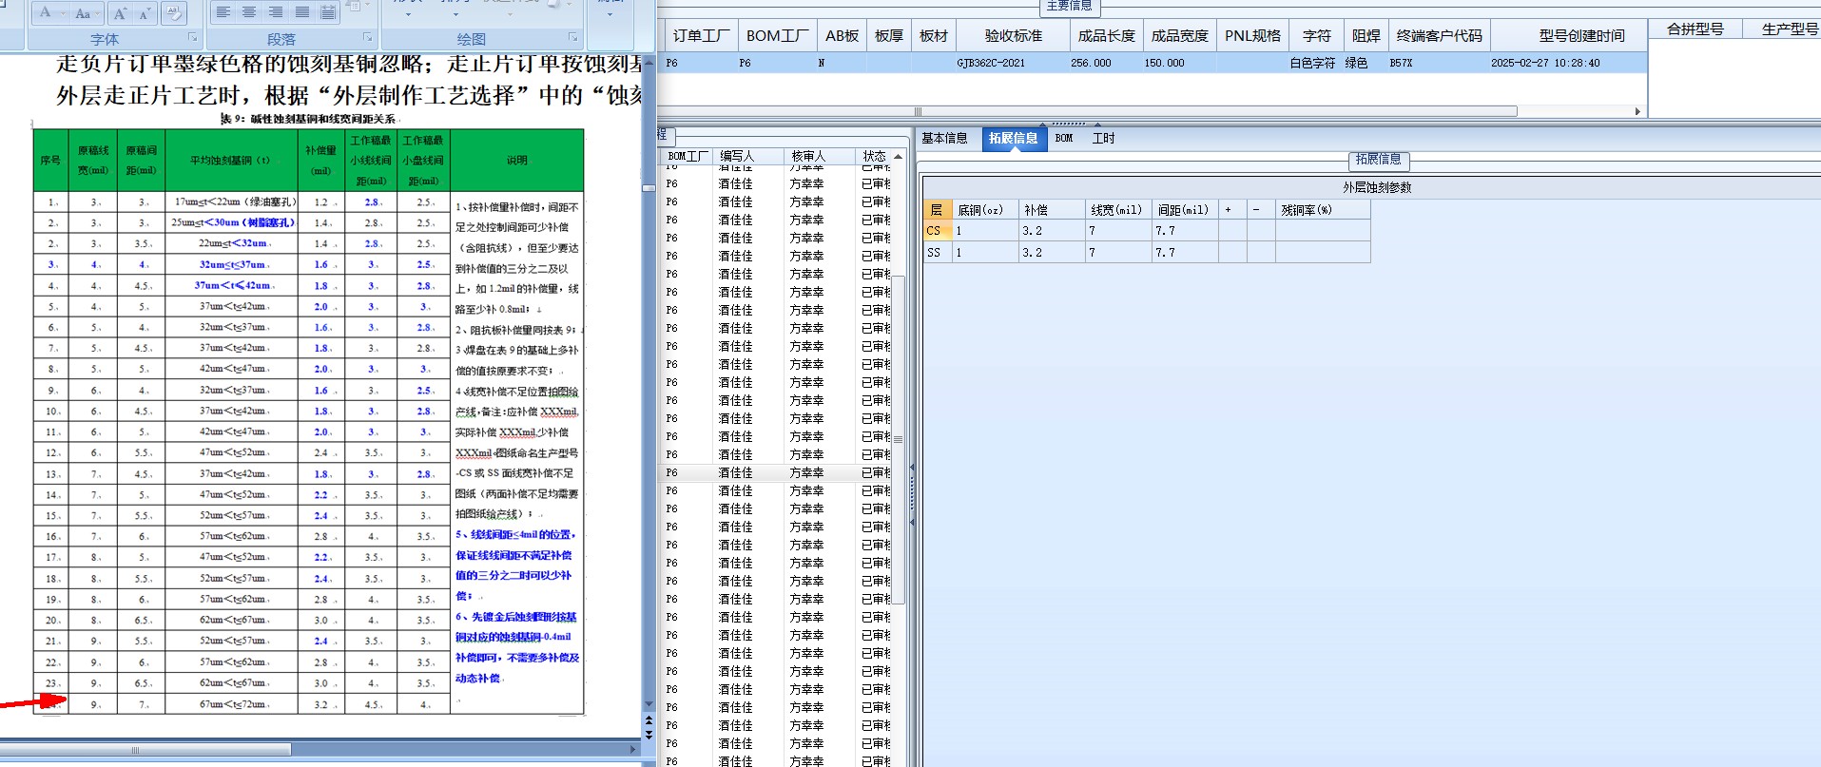Click the upper collapse arrow on panel splitter
This screenshot has height=767, width=1821.
coord(912,467)
